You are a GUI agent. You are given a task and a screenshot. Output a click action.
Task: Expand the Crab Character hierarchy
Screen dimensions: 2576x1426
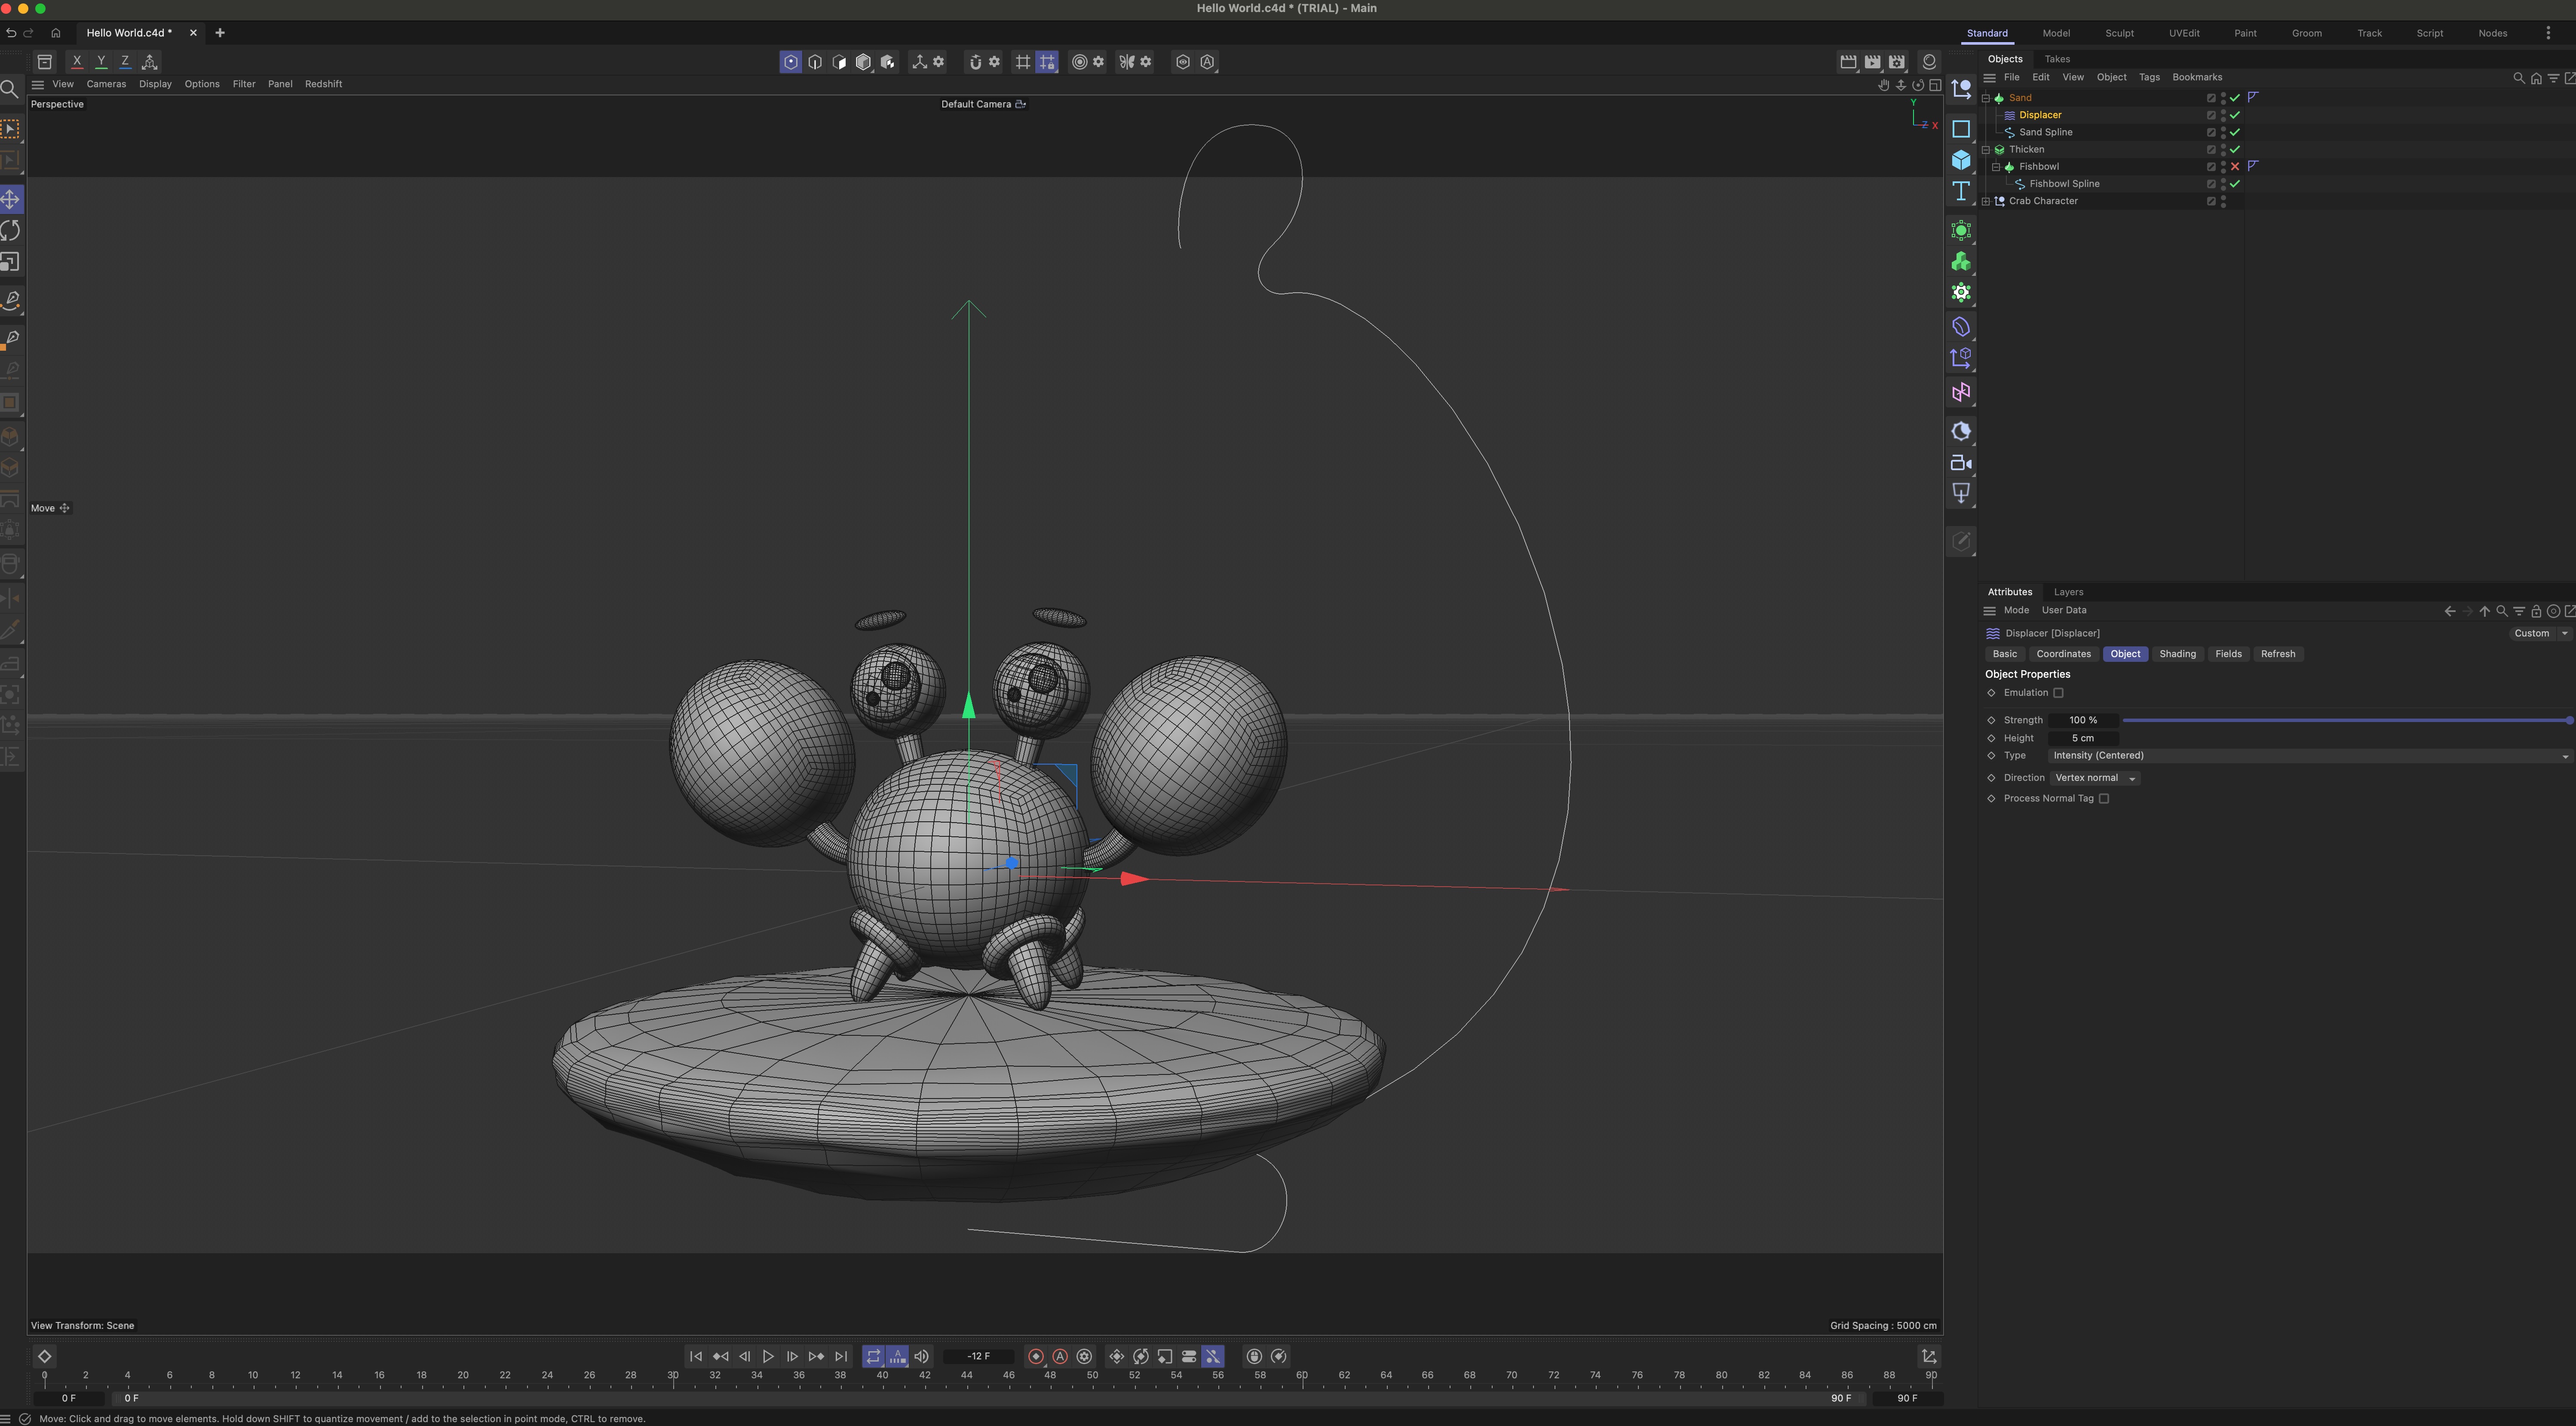(1986, 201)
